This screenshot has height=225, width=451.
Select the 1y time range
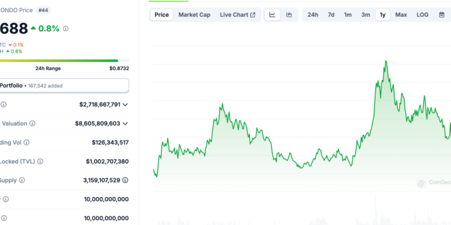click(x=382, y=14)
